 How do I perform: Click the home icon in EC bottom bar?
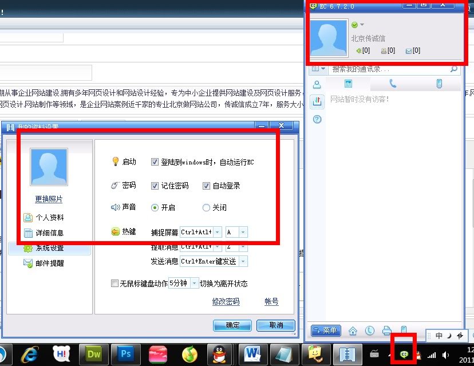click(353, 330)
